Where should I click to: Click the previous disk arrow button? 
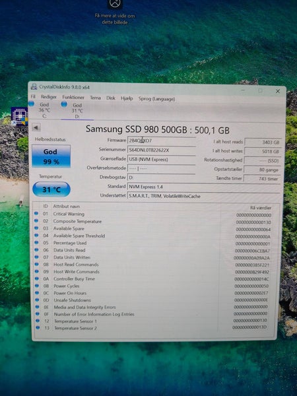[36, 127]
